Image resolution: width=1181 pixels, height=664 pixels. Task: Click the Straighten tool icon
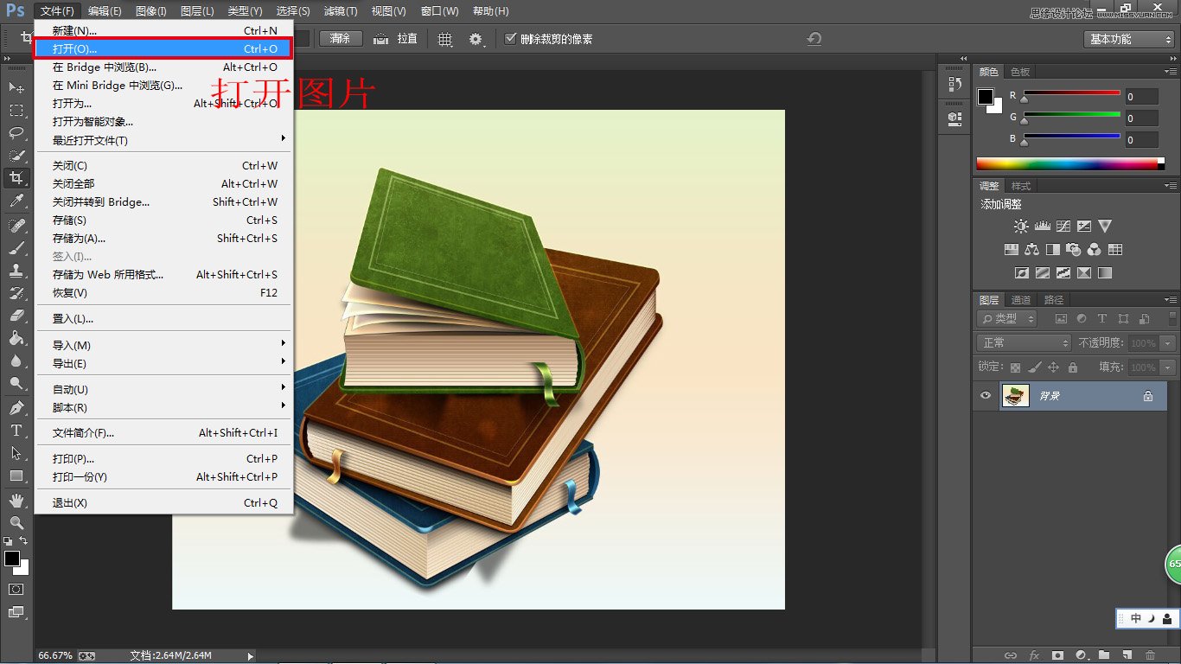[380, 39]
